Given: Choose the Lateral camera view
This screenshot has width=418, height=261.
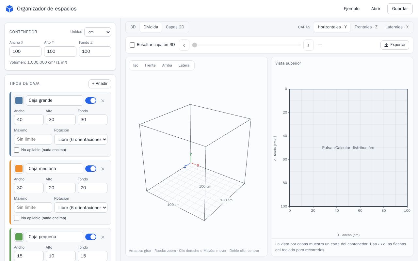Looking at the screenshot, I should 185,65.
